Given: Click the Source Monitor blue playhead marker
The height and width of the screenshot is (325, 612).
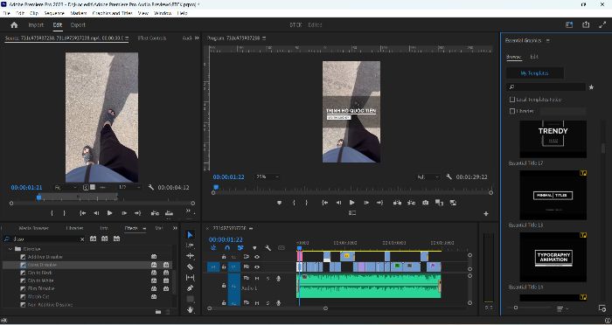Looking at the screenshot, I should tap(38, 197).
